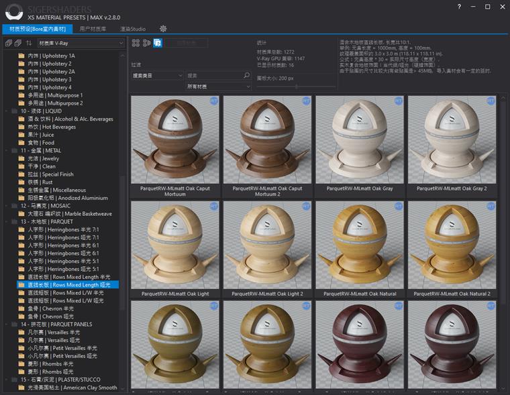Viewport: 510px width, 395px height.
Task: Adjust the thumbnail size slider
Action: [297, 87]
